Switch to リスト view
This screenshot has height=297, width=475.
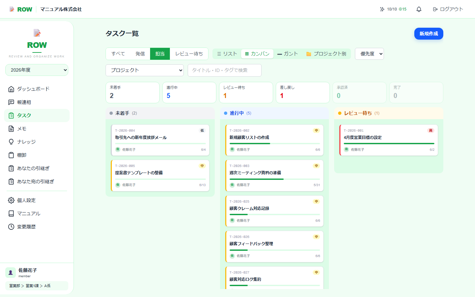227,54
